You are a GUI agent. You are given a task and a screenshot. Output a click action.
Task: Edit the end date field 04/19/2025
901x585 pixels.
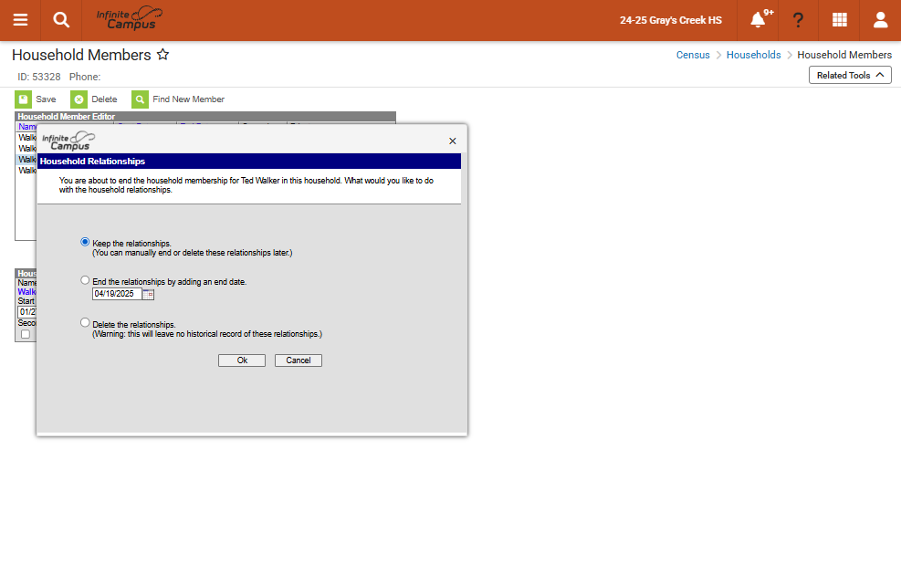117,294
